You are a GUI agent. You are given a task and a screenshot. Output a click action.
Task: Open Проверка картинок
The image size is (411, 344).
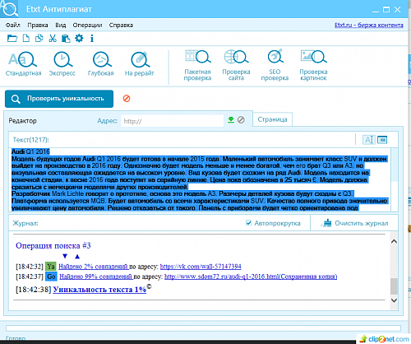coord(313,65)
